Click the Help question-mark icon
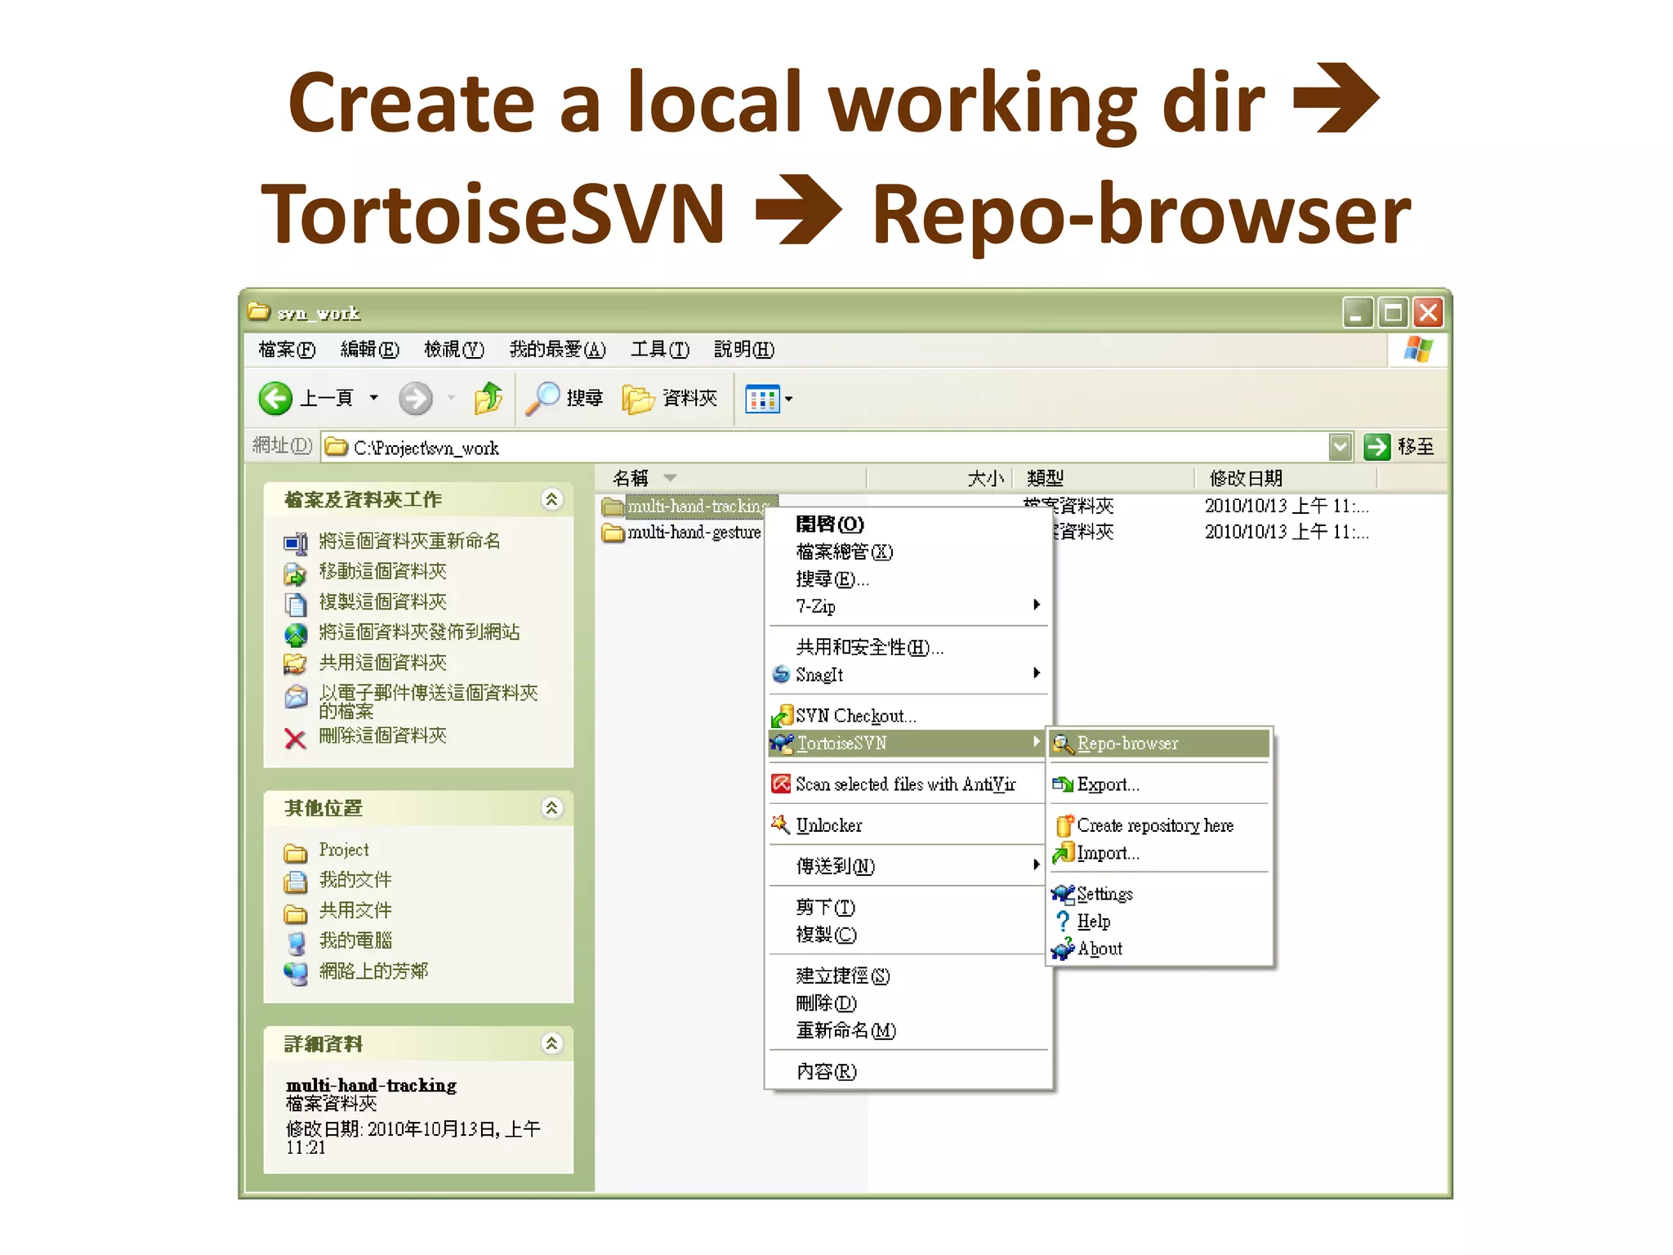The height and width of the screenshot is (1255, 1673). 1063,921
